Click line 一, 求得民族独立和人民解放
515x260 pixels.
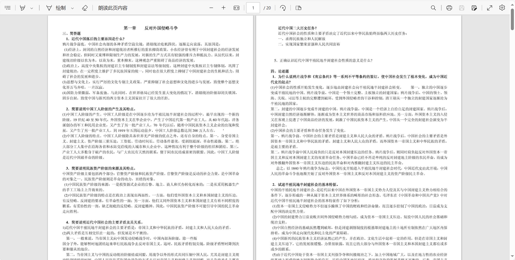(302, 39)
